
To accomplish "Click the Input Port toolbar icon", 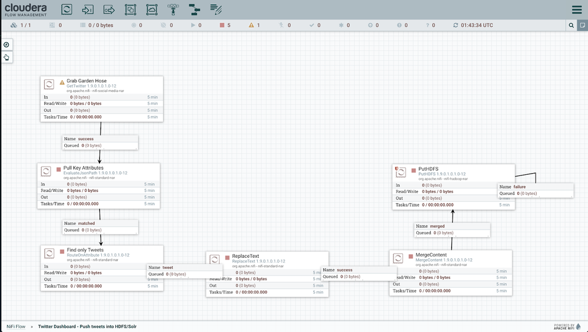I will [88, 9].
